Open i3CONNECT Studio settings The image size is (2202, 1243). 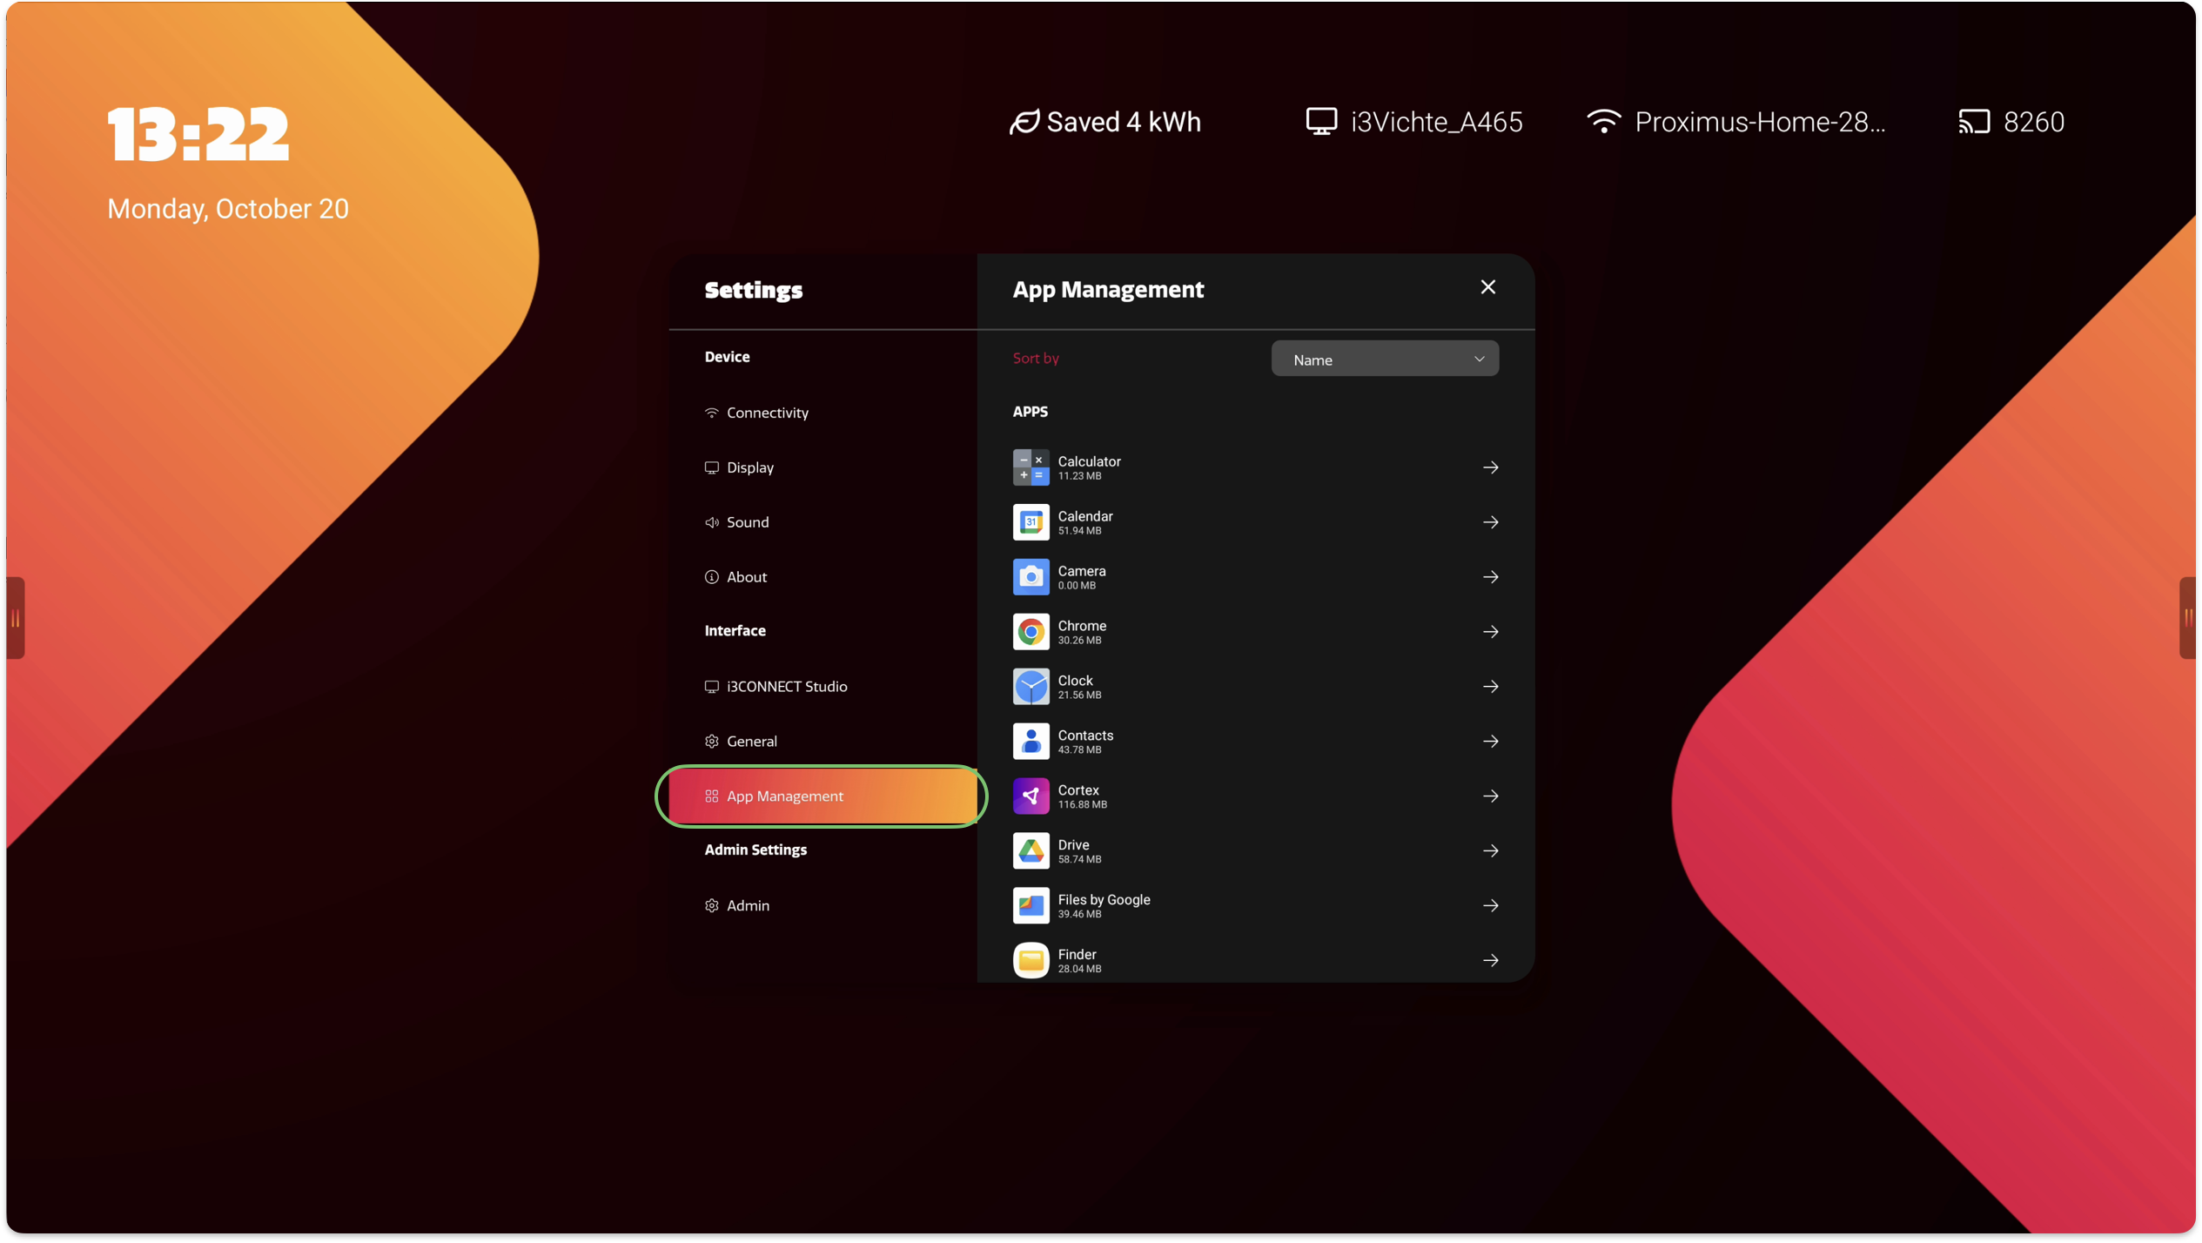pos(786,687)
